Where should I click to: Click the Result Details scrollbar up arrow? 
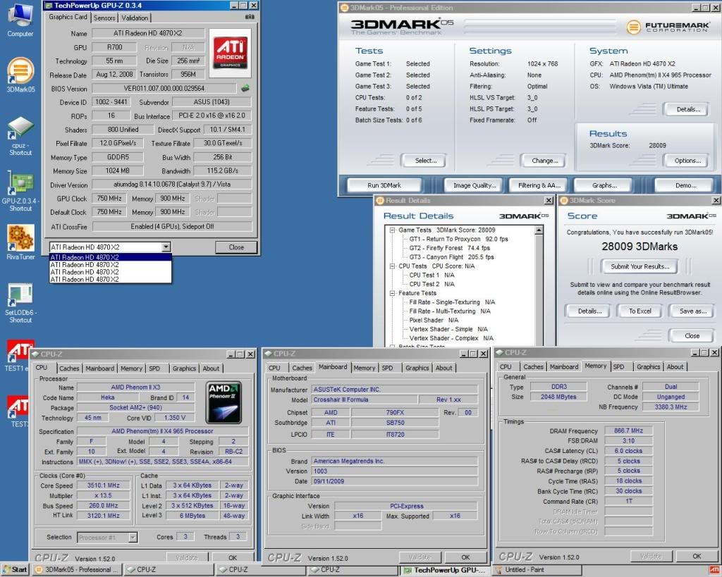click(539, 230)
